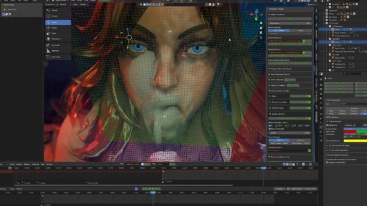Expand Add / Remove Objects section
This screenshot has height=206, width=367.
[269, 74]
